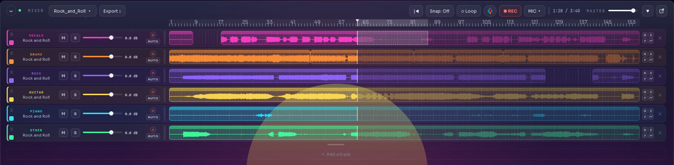Click the colorful prism logo icon
Image resolution: width=674 pixels, height=165 pixels.
coord(490,11)
